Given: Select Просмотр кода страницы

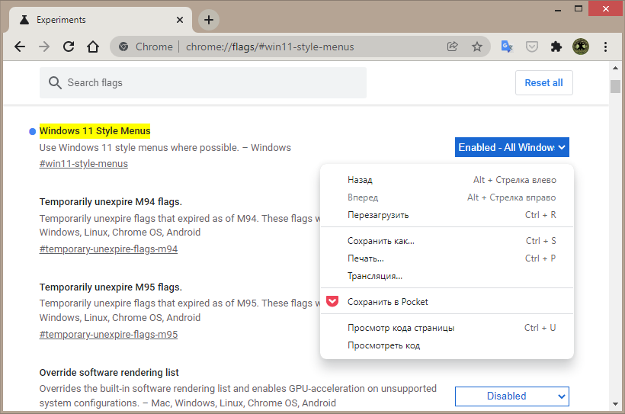Looking at the screenshot, I should pyautogui.click(x=447, y=328).
